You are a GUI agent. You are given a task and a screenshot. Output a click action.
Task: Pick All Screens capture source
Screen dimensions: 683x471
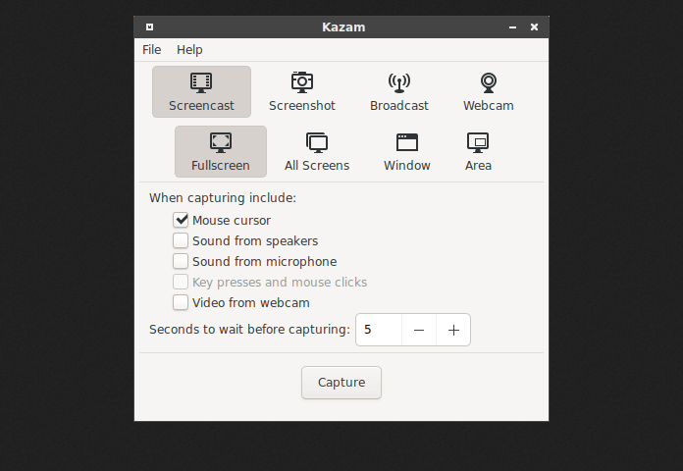[317, 152]
